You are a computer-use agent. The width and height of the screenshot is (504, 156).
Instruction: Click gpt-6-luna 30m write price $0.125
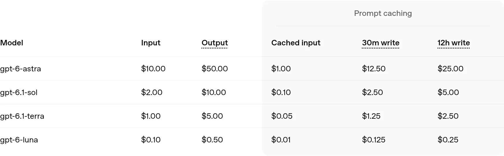374,140
